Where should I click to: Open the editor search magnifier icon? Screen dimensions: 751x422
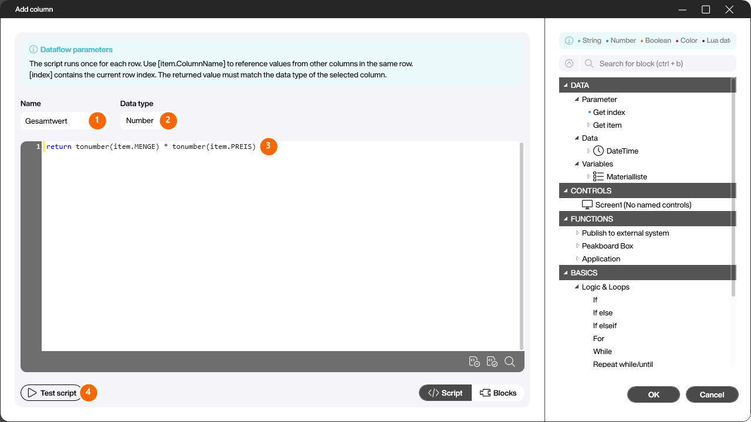click(x=510, y=362)
